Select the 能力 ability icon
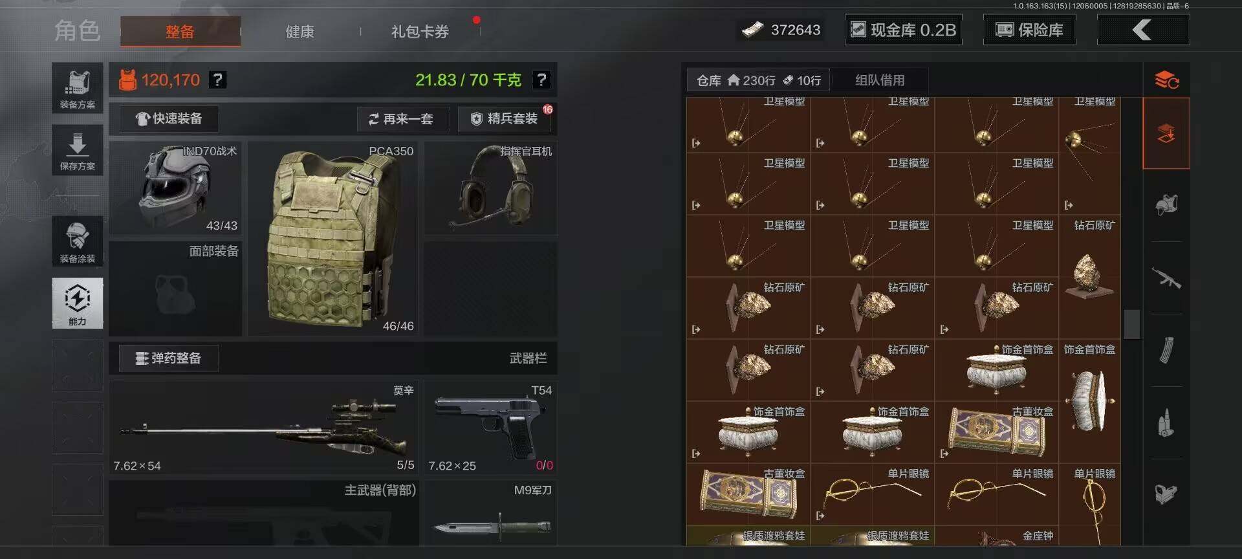This screenshot has width=1242, height=559. (78, 303)
